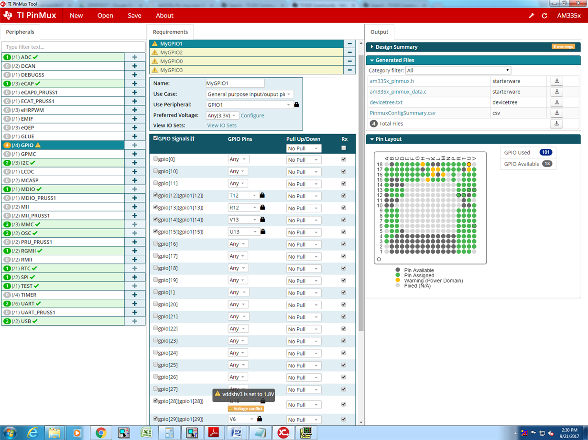Screen dimensions: 588x440
Task: Check the gpio[10] signal checkbox
Action: [155, 171]
